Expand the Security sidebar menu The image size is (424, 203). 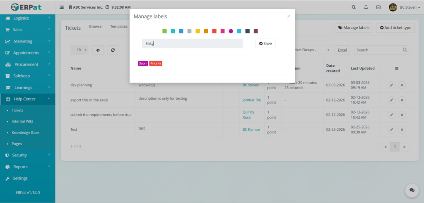(x=28, y=155)
